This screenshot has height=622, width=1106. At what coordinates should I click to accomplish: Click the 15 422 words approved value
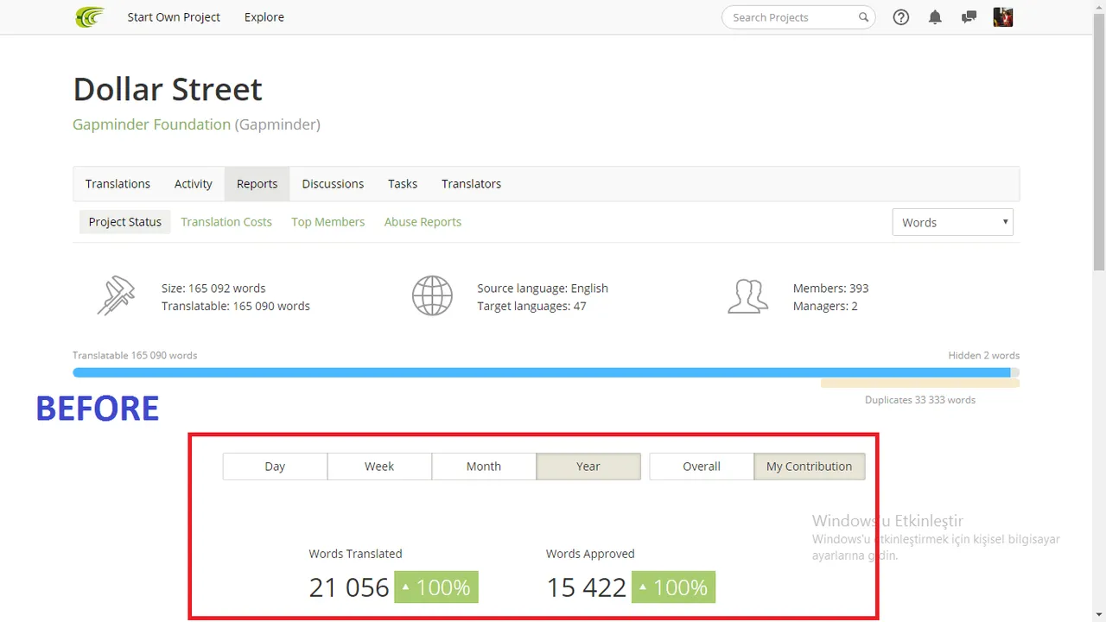tap(586, 587)
